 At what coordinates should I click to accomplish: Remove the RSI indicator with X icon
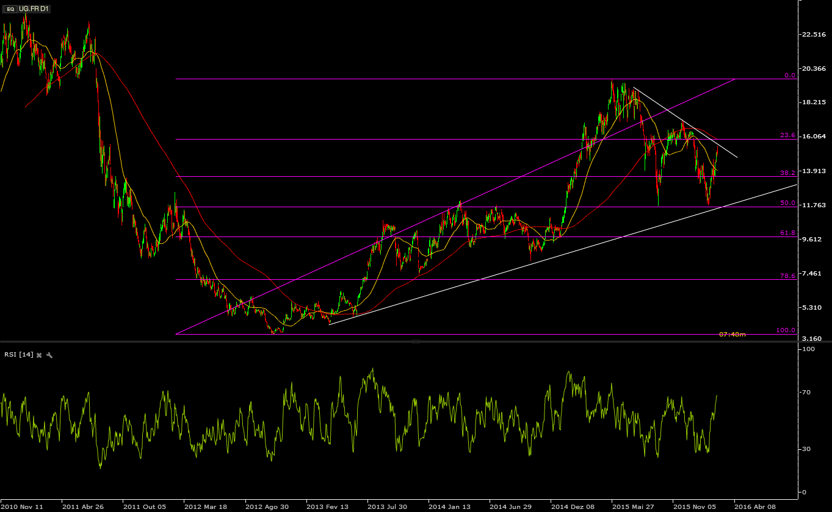[39, 355]
